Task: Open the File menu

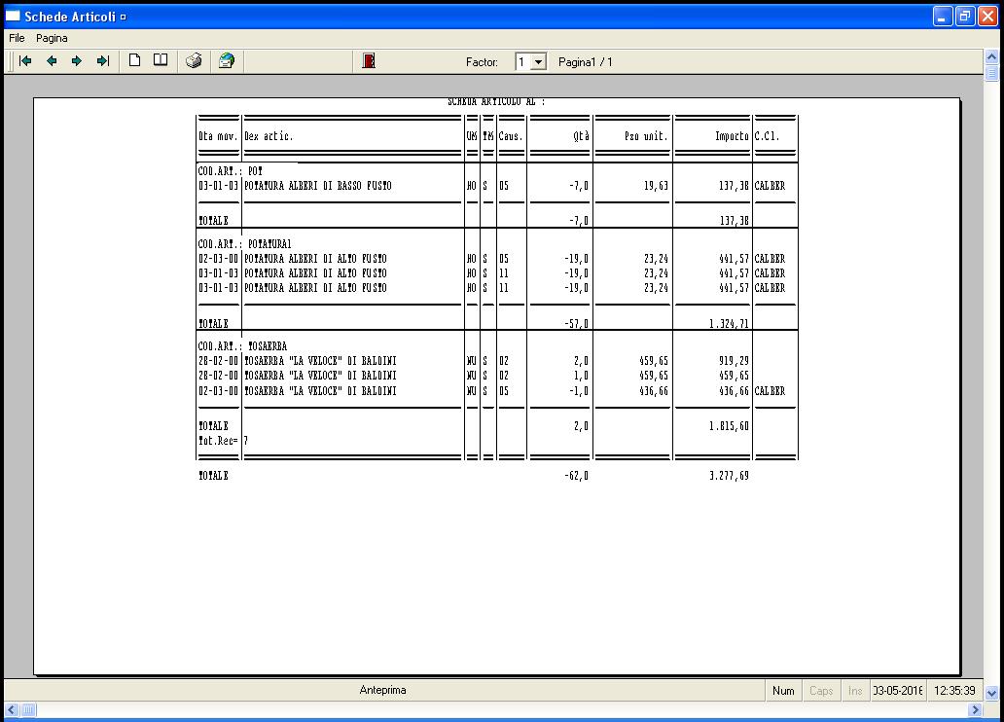Action: click(x=17, y=38)
